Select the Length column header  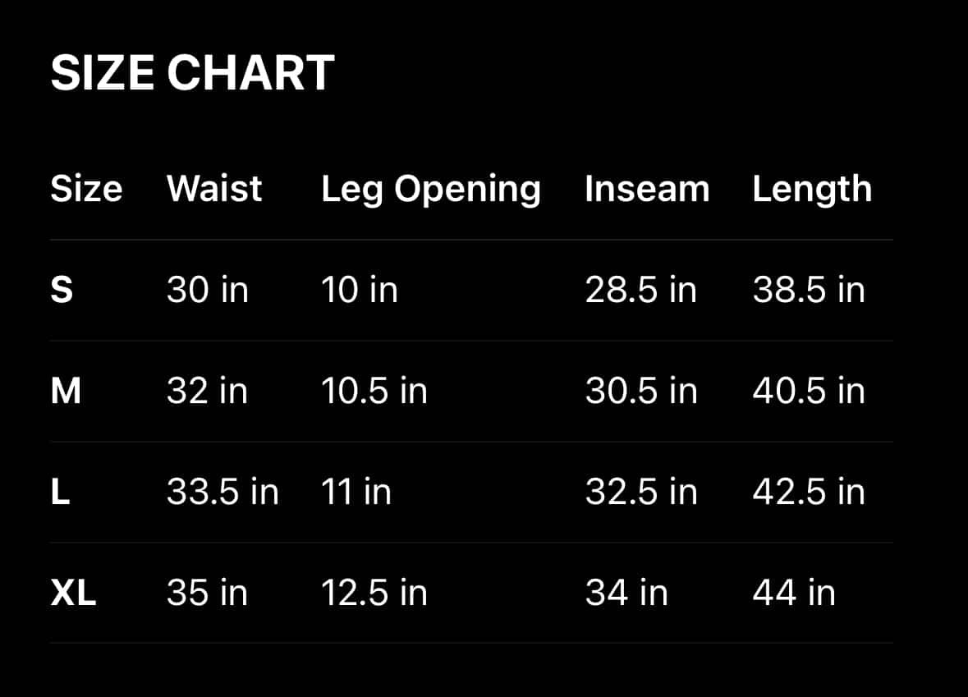point(812,190)
